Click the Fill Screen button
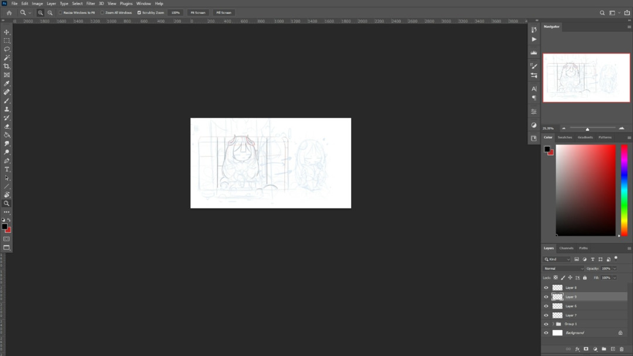 tap(223, 12)
